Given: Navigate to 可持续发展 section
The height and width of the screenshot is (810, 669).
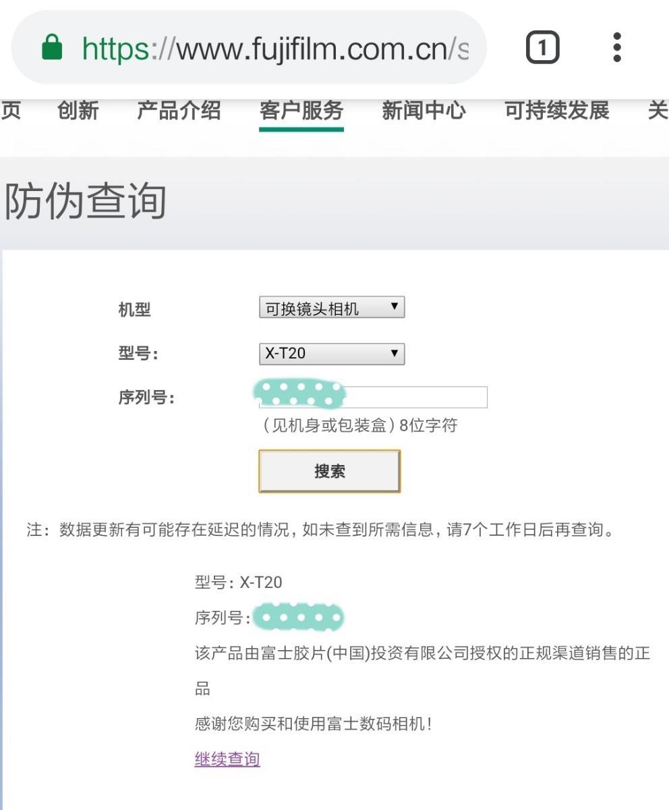Looking at the screenshot, I should pyautogui.click(x=558, y=111).
